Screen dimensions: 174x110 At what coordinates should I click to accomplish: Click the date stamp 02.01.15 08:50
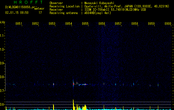click(x=17, y=13)
